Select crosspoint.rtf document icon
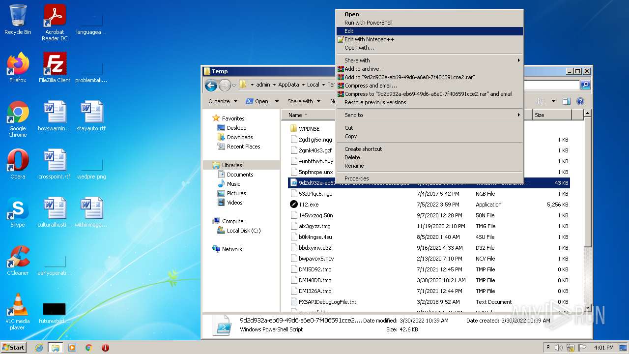Viewport: 629px width, 354px height. 55,164
